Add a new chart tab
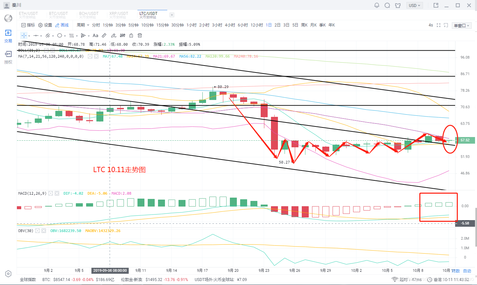This screenshot has height=285, width=477. click(172, 15)
